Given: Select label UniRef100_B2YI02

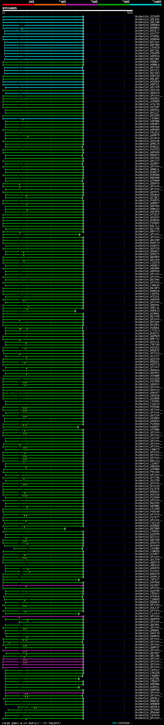Looking at the screenshot, I should tap(147, 537).
